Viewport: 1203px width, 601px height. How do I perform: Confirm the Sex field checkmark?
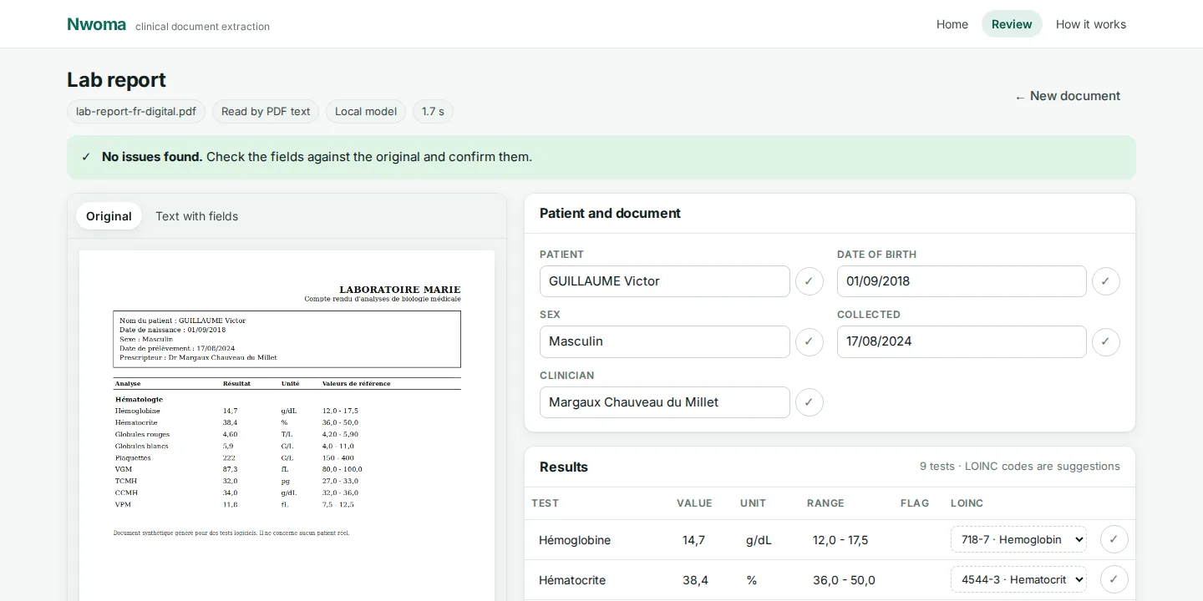pyautogui.click(x=809, y=341)
